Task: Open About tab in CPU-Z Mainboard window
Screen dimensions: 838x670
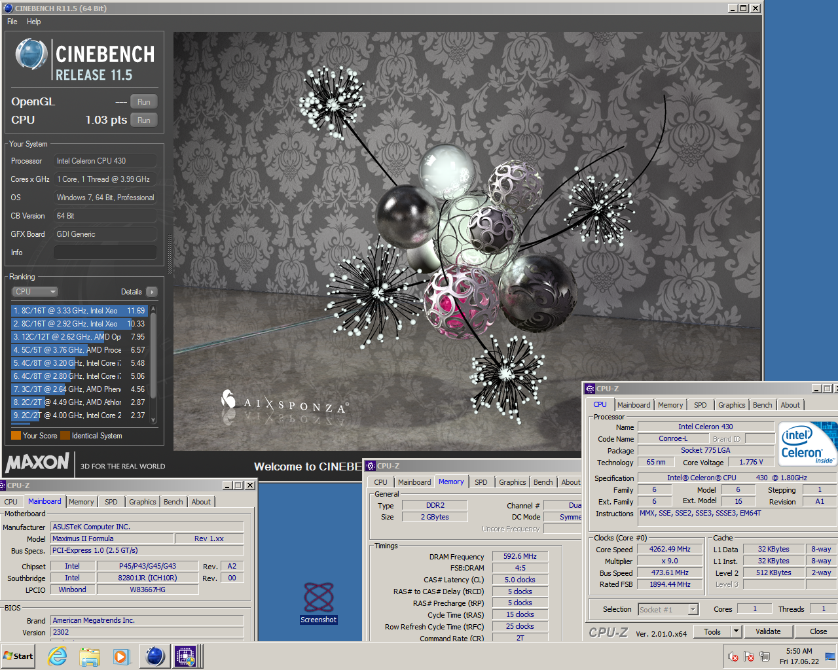Action: (x=201, y=502)
